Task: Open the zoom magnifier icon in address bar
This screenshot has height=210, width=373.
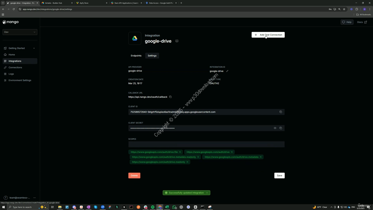Action: click(339, 9)
